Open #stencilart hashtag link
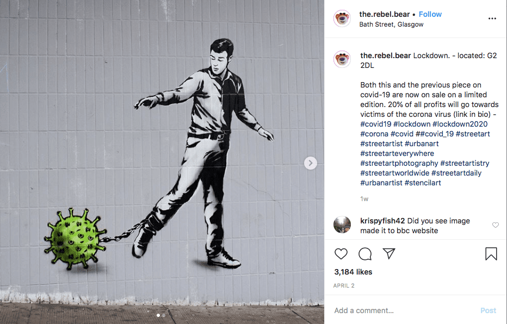507x324 pixels. coord(423,183)
